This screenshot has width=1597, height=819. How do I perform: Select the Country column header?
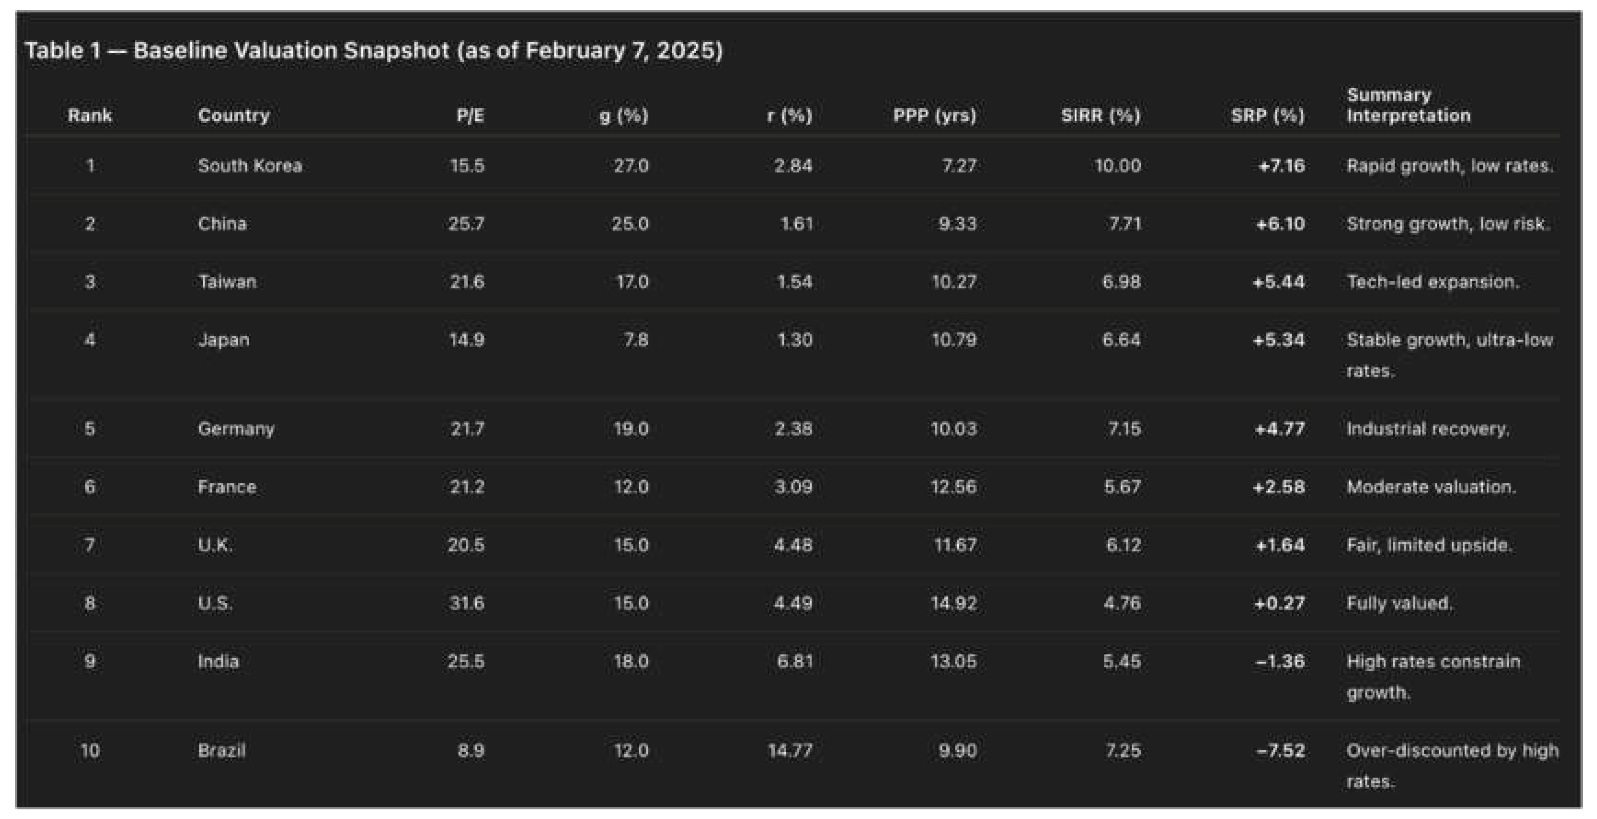[234, 115]
